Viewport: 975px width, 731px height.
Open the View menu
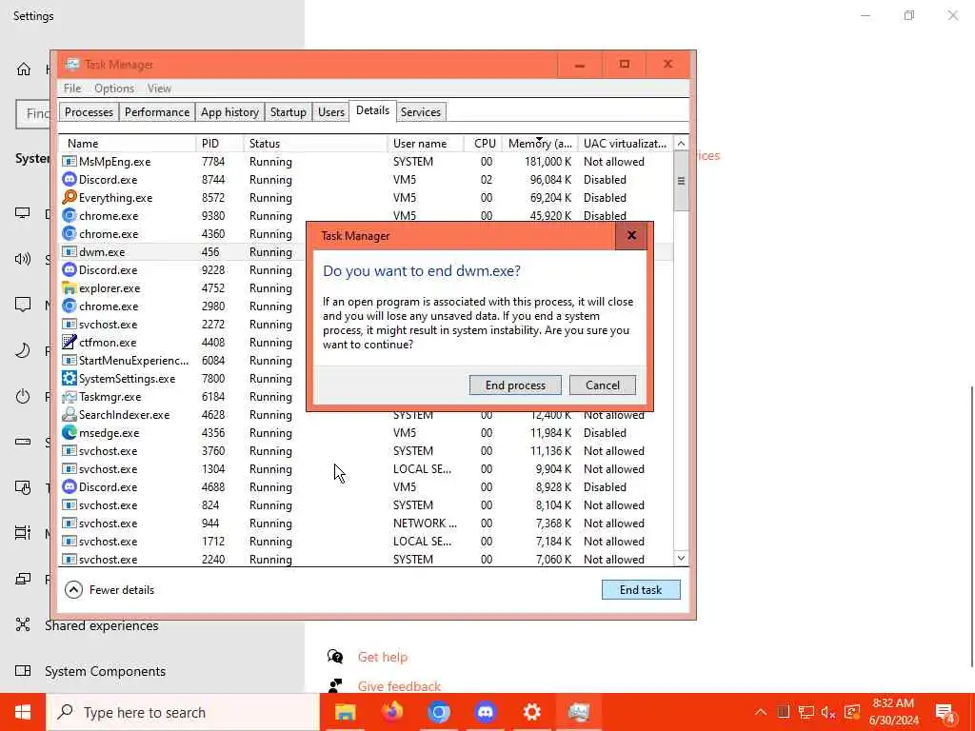(159, 89)
